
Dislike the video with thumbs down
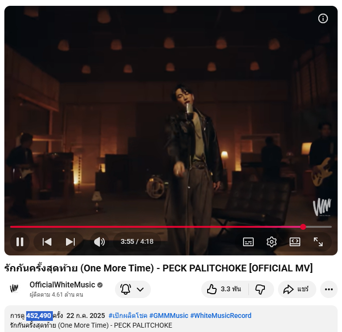[261, 289]
